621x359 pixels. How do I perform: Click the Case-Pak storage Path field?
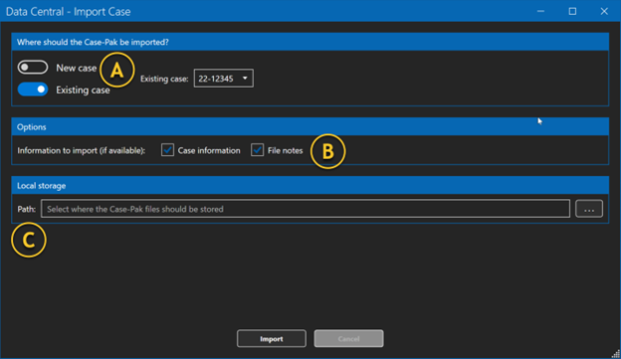tap(306, 209)
